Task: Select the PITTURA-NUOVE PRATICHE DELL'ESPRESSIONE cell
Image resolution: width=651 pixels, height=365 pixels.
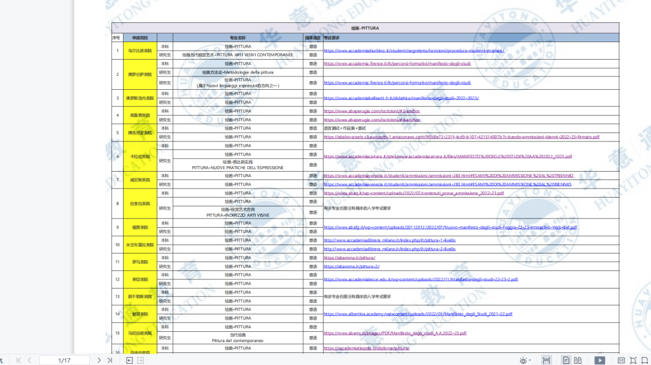Action: tap(238, 165)
